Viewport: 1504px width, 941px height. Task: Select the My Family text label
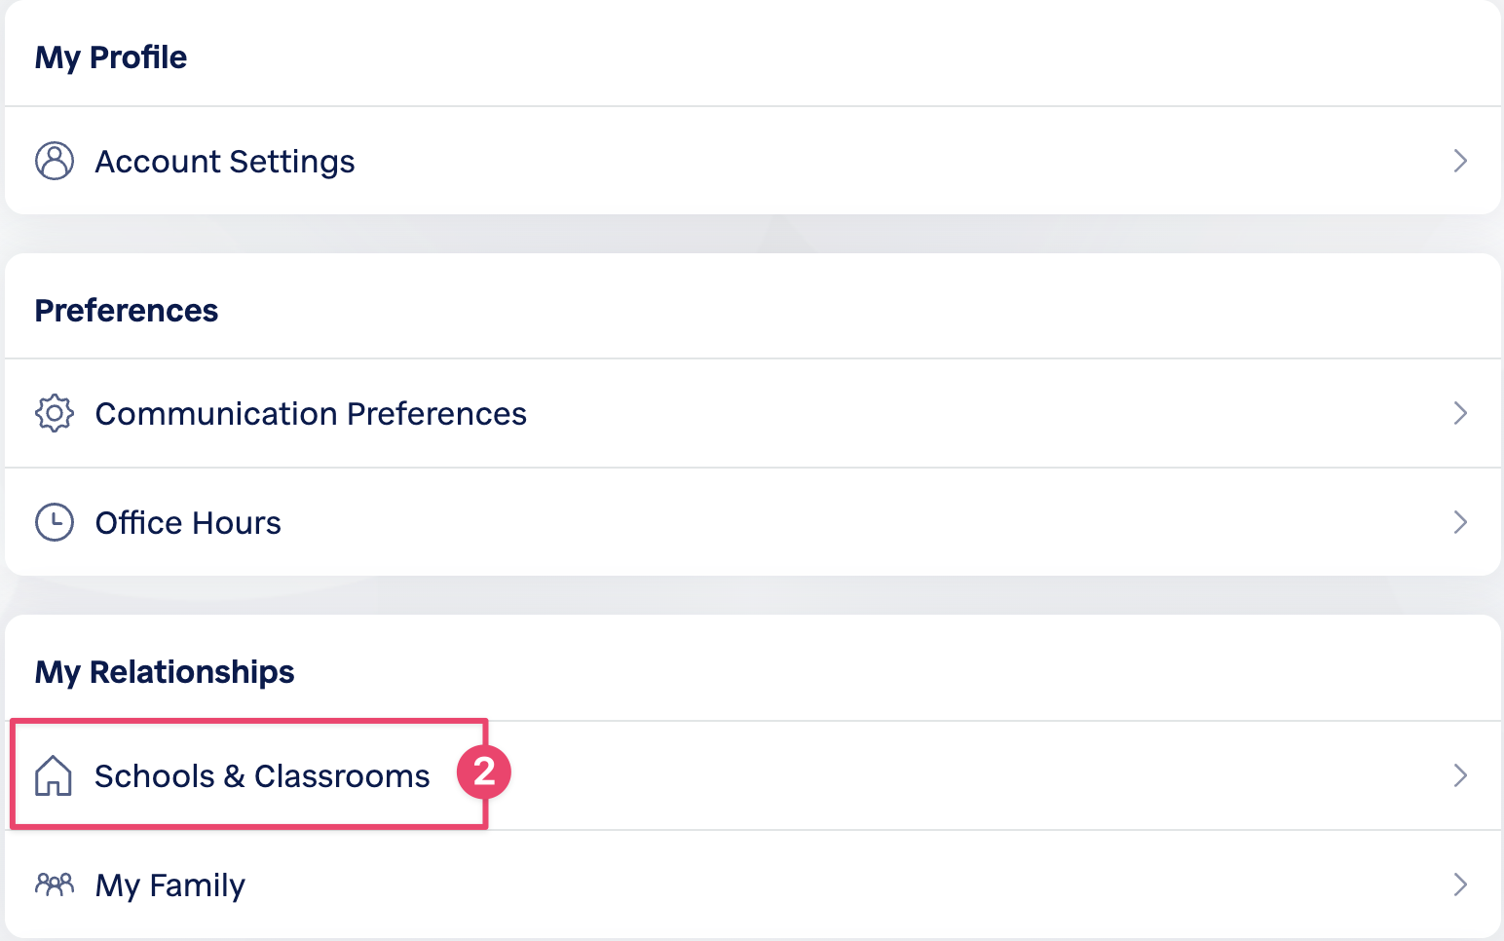pos(170,885)
